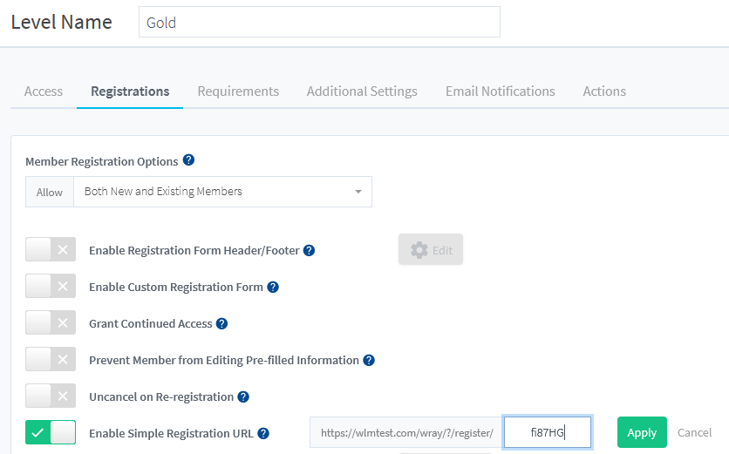Open Both New and Existing Members dropdown
Image resolution: width=729 pixels, height=454 pixels.
[x=222, y=192]
